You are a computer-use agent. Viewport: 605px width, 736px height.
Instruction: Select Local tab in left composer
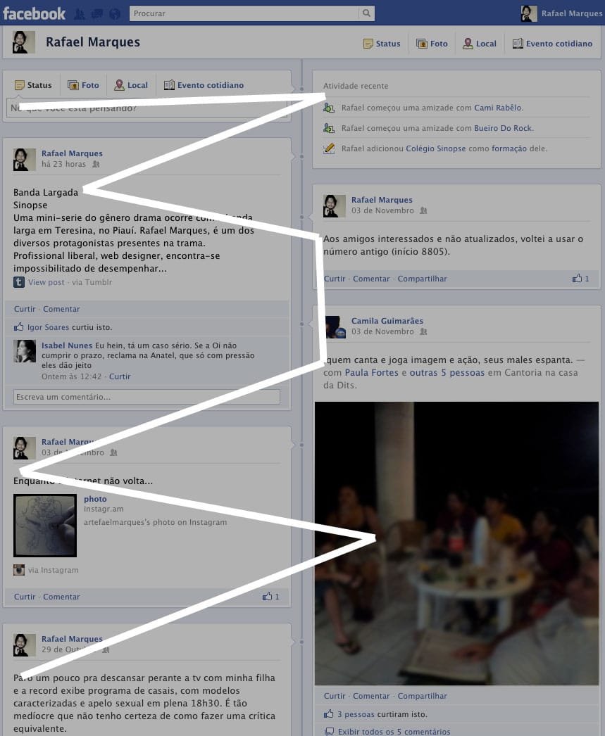click(131, 85)
